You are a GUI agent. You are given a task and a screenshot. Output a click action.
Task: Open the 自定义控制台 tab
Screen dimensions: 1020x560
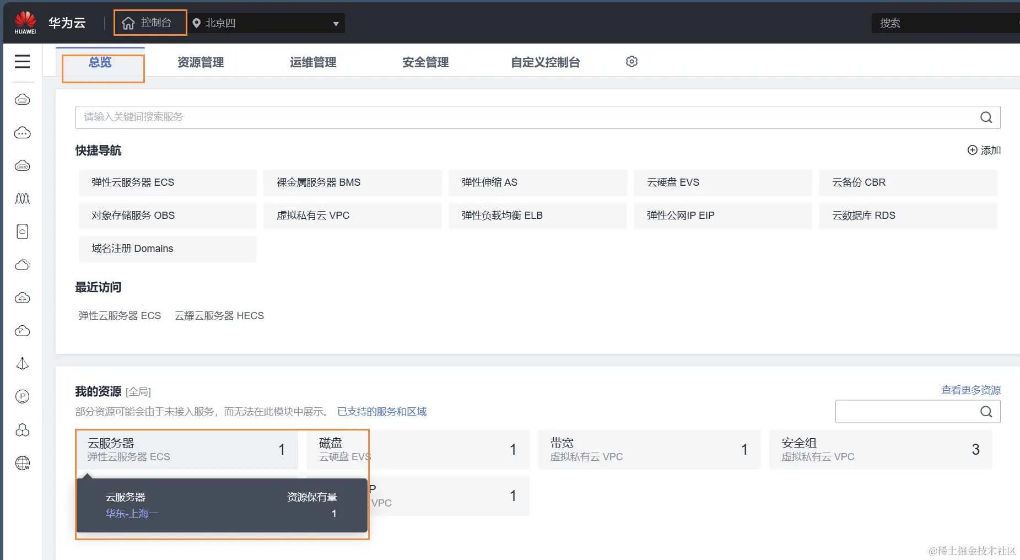pyautogui.click(x=546, y=62)
